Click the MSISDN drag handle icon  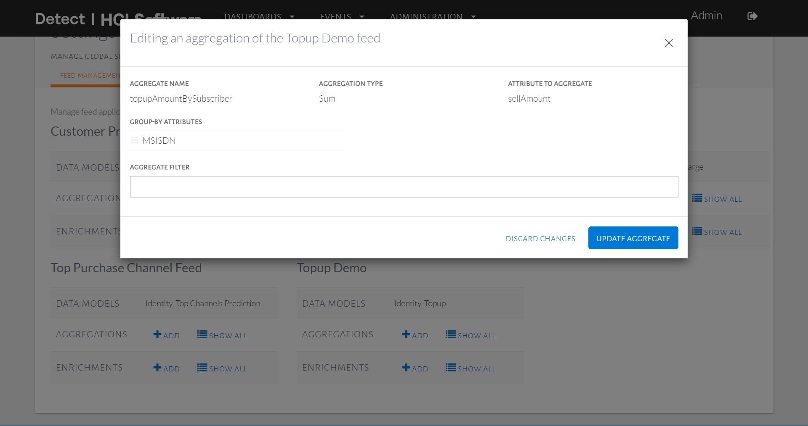[x=135, y=140]
